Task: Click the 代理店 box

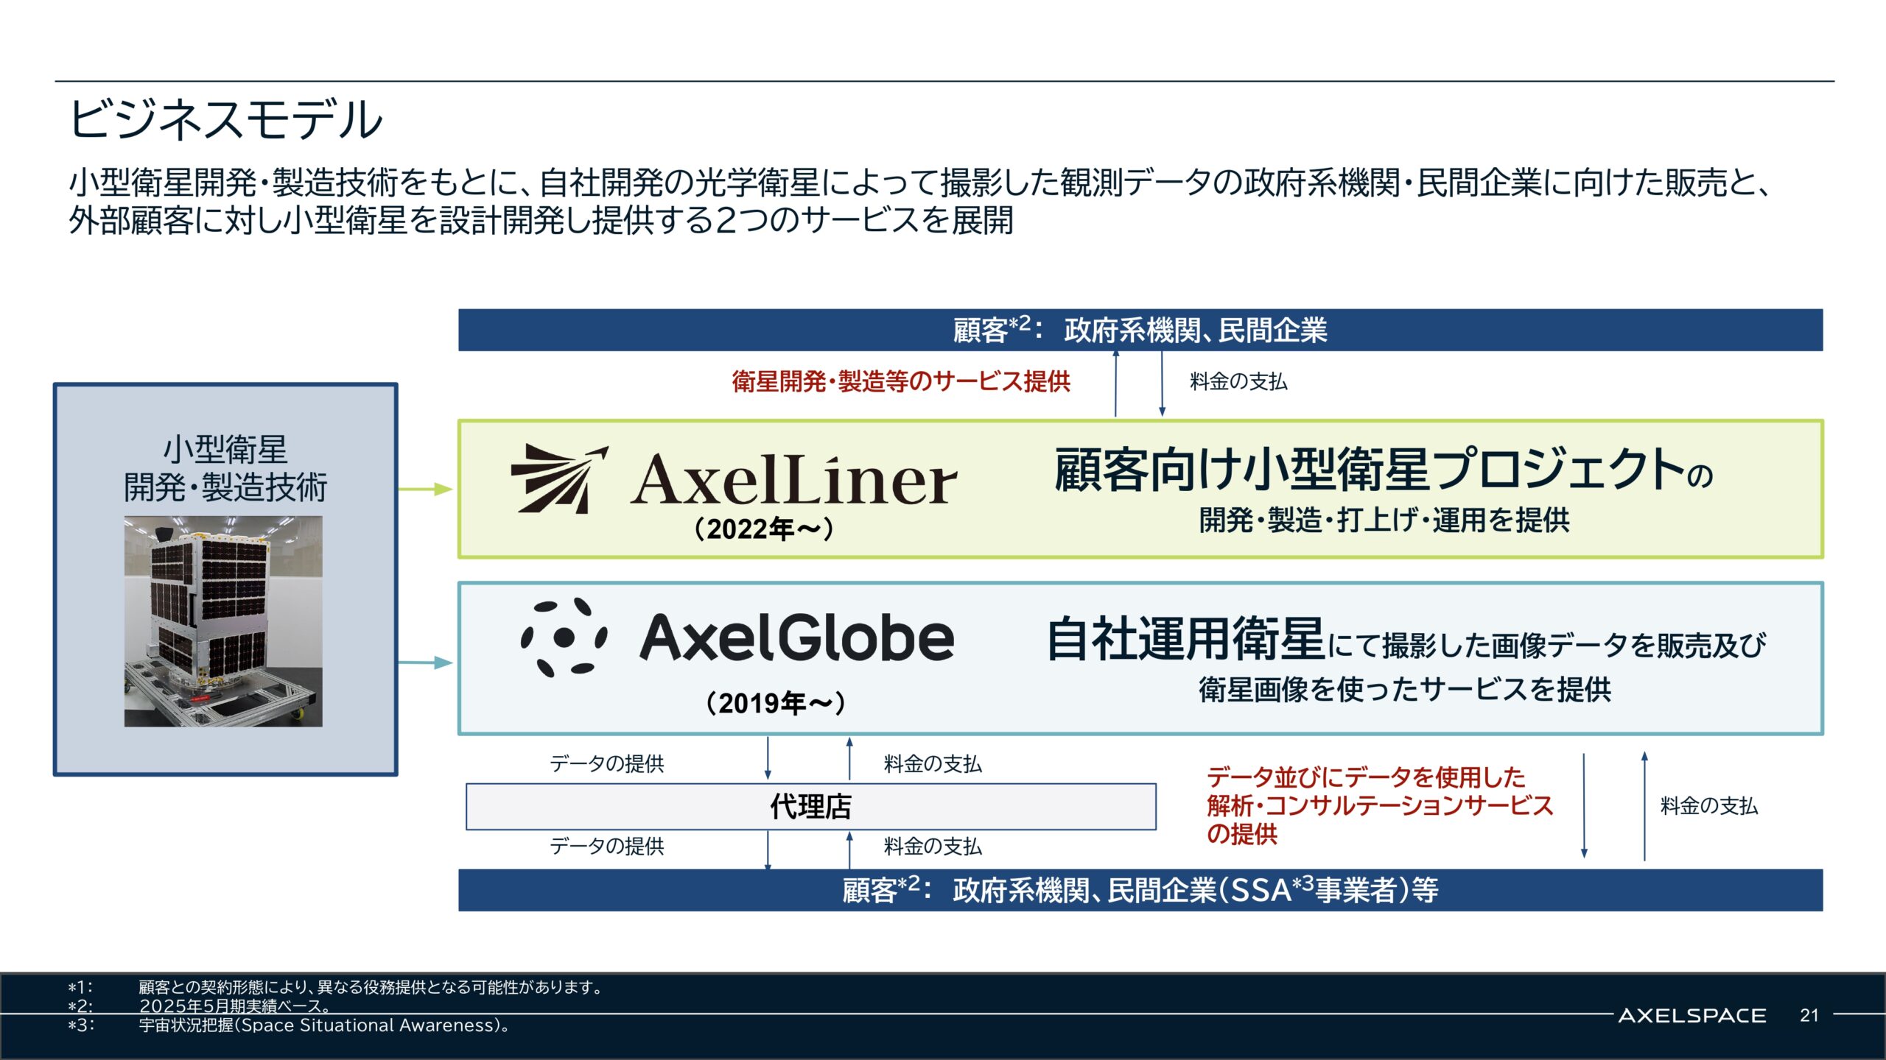Action: click(811, 807)
